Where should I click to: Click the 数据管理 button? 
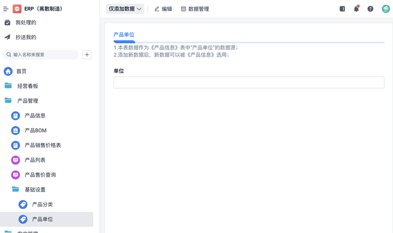195,9
